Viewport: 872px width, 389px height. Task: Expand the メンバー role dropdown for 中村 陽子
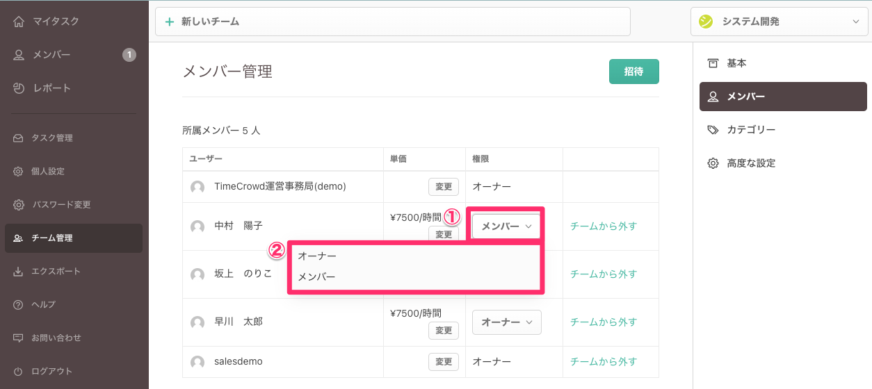[x=506, y=226]
